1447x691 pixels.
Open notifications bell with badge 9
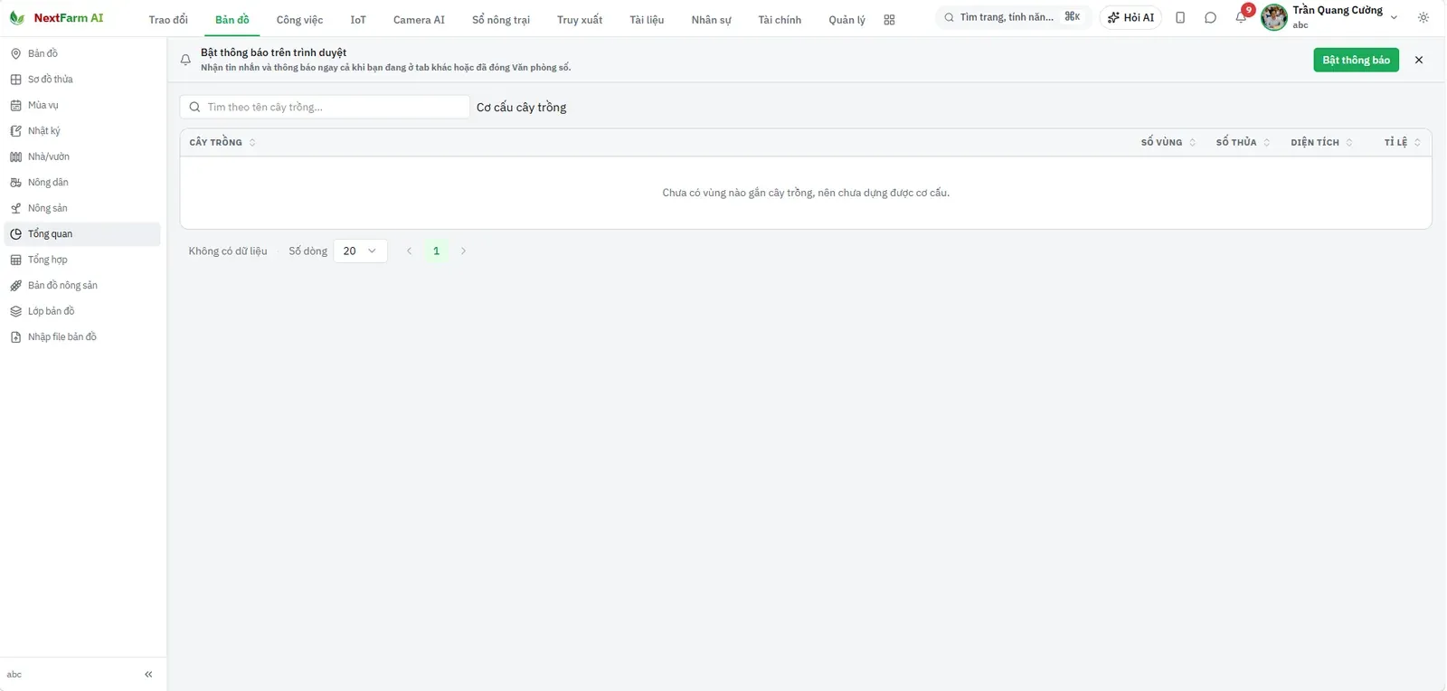pos(1242,17)
